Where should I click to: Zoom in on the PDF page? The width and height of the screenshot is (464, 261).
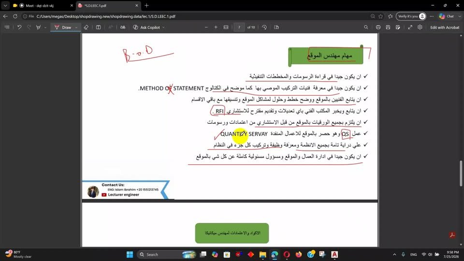(216, 27)
